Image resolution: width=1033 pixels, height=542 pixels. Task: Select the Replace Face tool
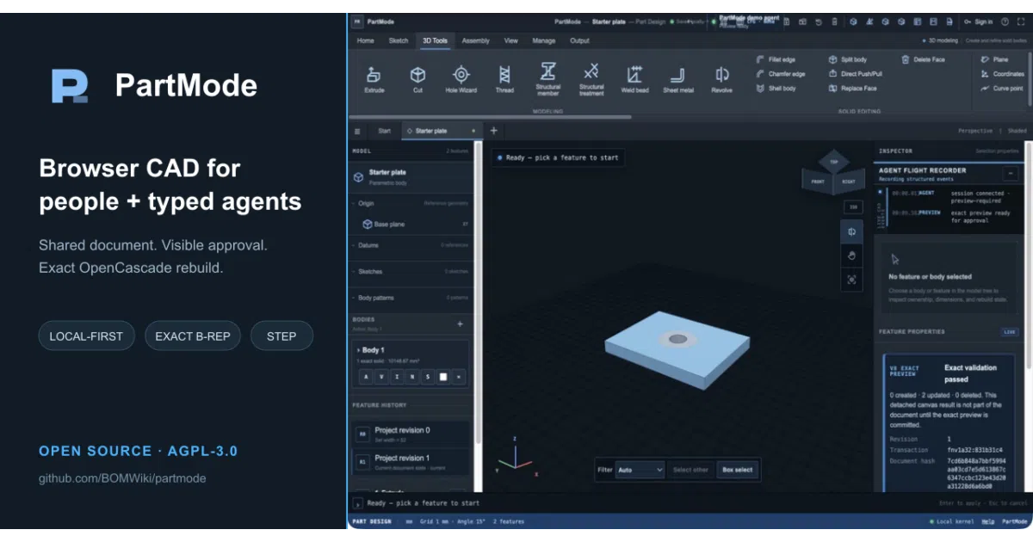852,88
